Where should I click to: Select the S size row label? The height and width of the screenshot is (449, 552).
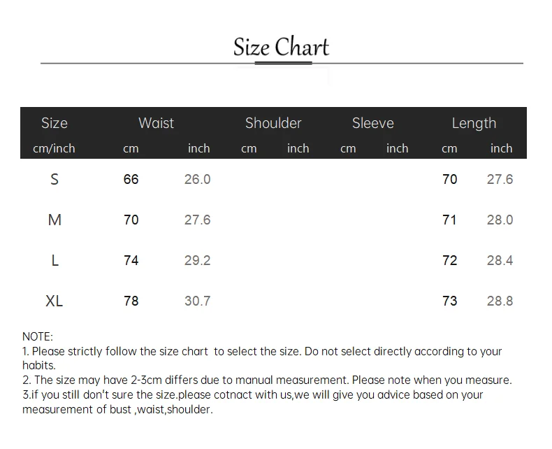[55, 179]
